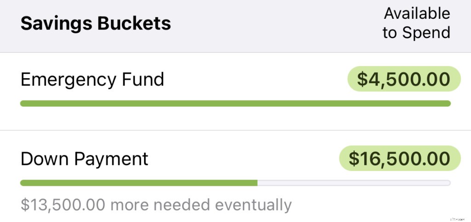Open the Emergency Fund bucket

coord(92,80)
